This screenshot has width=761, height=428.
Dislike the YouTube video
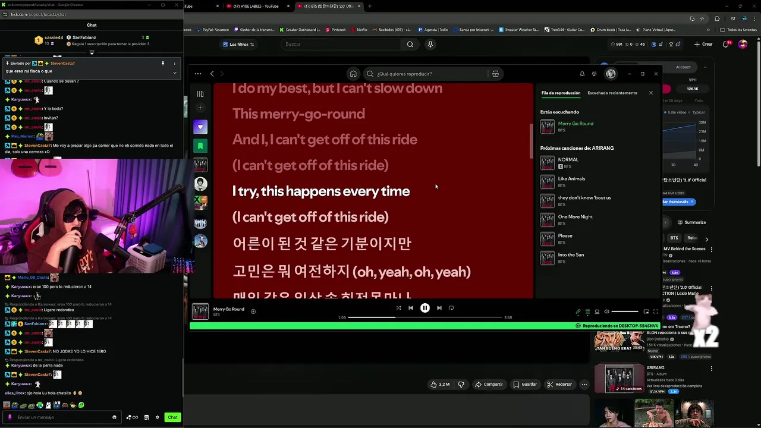[461, 385]
